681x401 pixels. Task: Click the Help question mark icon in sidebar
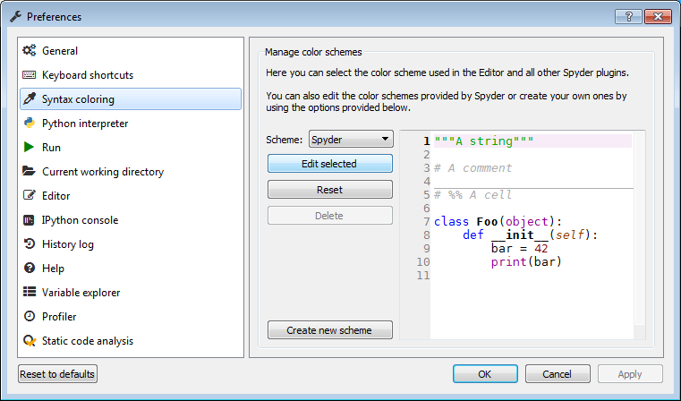tap(30, 269)
